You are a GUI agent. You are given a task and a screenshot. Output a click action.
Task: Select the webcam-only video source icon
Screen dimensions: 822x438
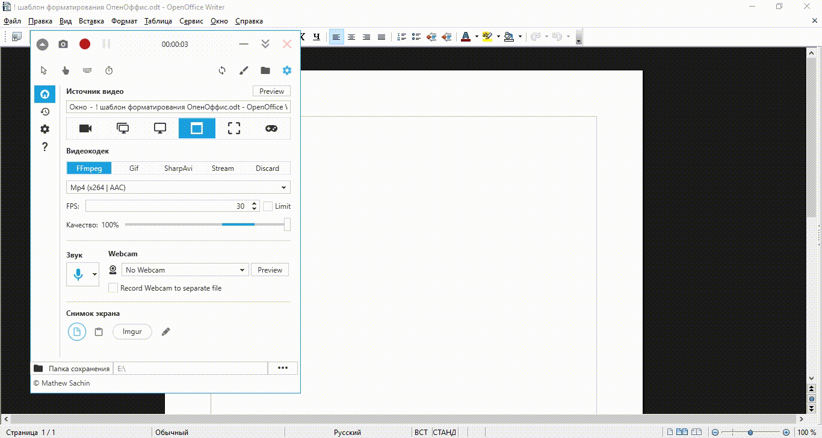(x=85, y=128)
